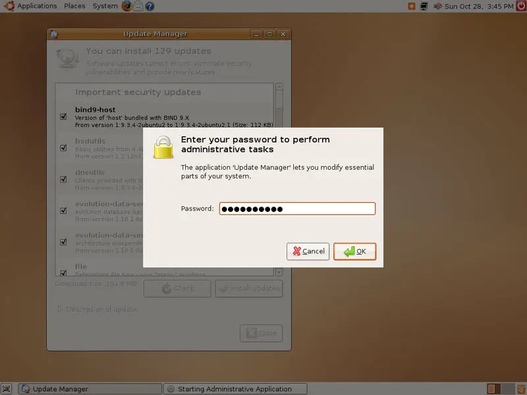Toggle the dnsutils update checkbox
527x395 pixels.
[x=63, y=179]
